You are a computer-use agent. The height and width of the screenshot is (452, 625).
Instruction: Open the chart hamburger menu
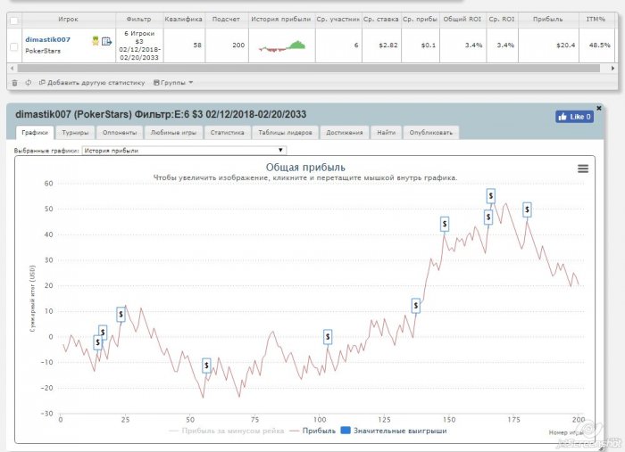point(583,168)
